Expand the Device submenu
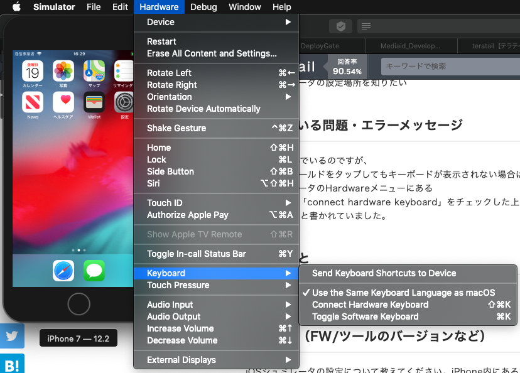This screenshot has height=373, width=520. pos(161,22)
